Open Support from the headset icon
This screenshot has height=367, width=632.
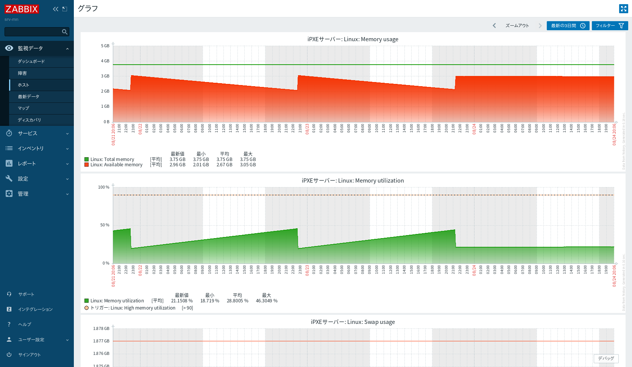tap(9, 294)
